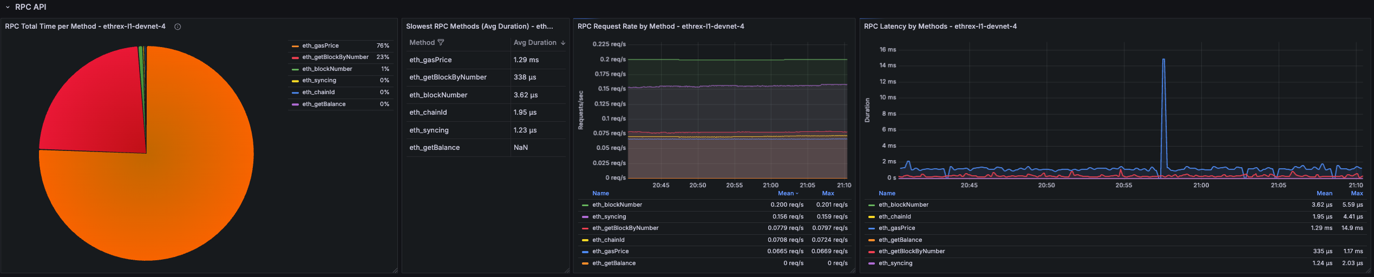Grab resize handle of Request Rate panel
1374x277 pixels.
[x=853, y=270]
